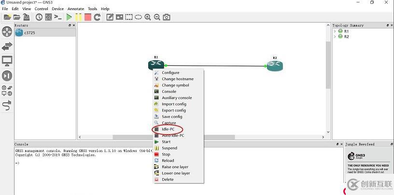Image resolution: width=394 pixels, height=195 pixels.
Task: Click the Open project folder icon
Action: coord(17,17)
